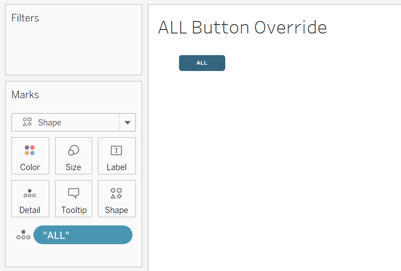Click the ALL button in the view
The image size is (401, 271).
[202, 63]
